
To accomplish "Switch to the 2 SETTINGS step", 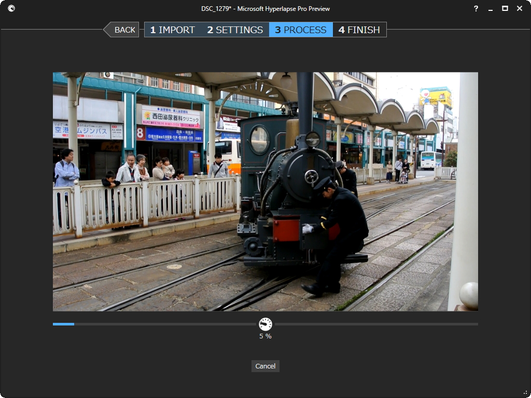I will click(x=235, y=30).
